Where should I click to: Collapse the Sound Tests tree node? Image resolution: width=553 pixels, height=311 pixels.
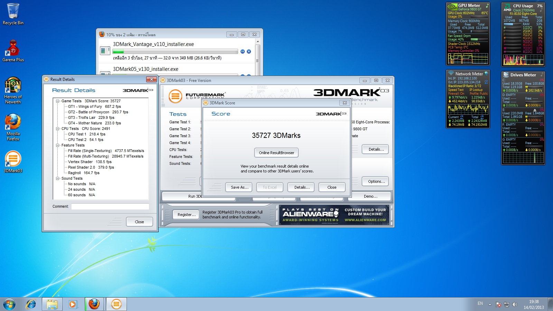58,178
